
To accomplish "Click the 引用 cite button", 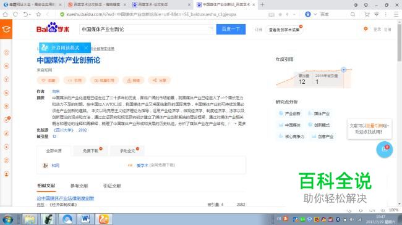I will pos(75,80).
